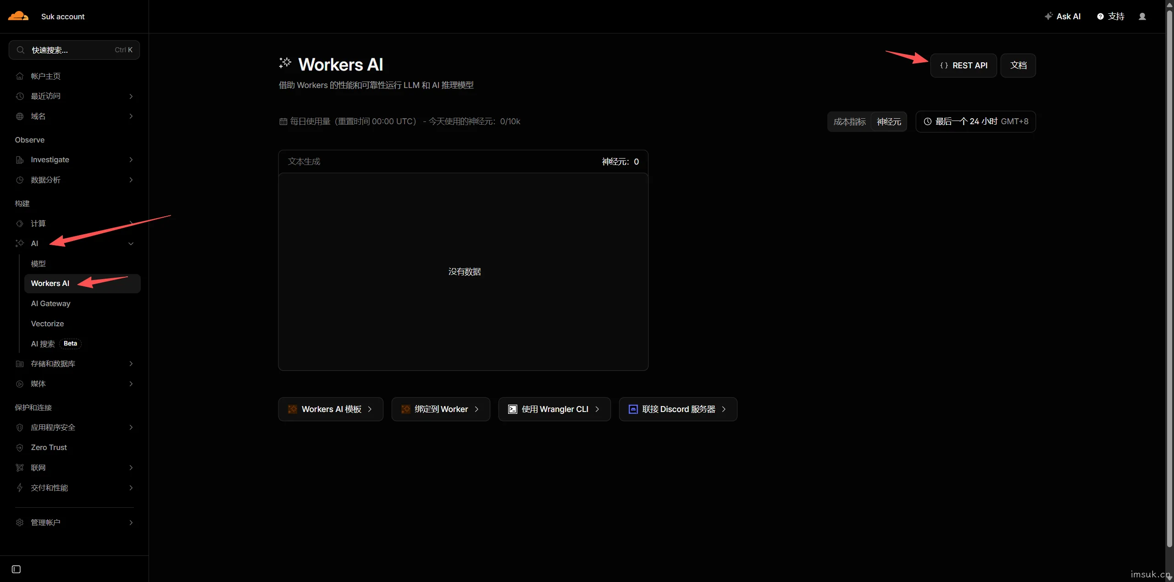Click the 快速搜索 input field
Image resolution: width=1174 pixels, height=582 pixels.
74,50
